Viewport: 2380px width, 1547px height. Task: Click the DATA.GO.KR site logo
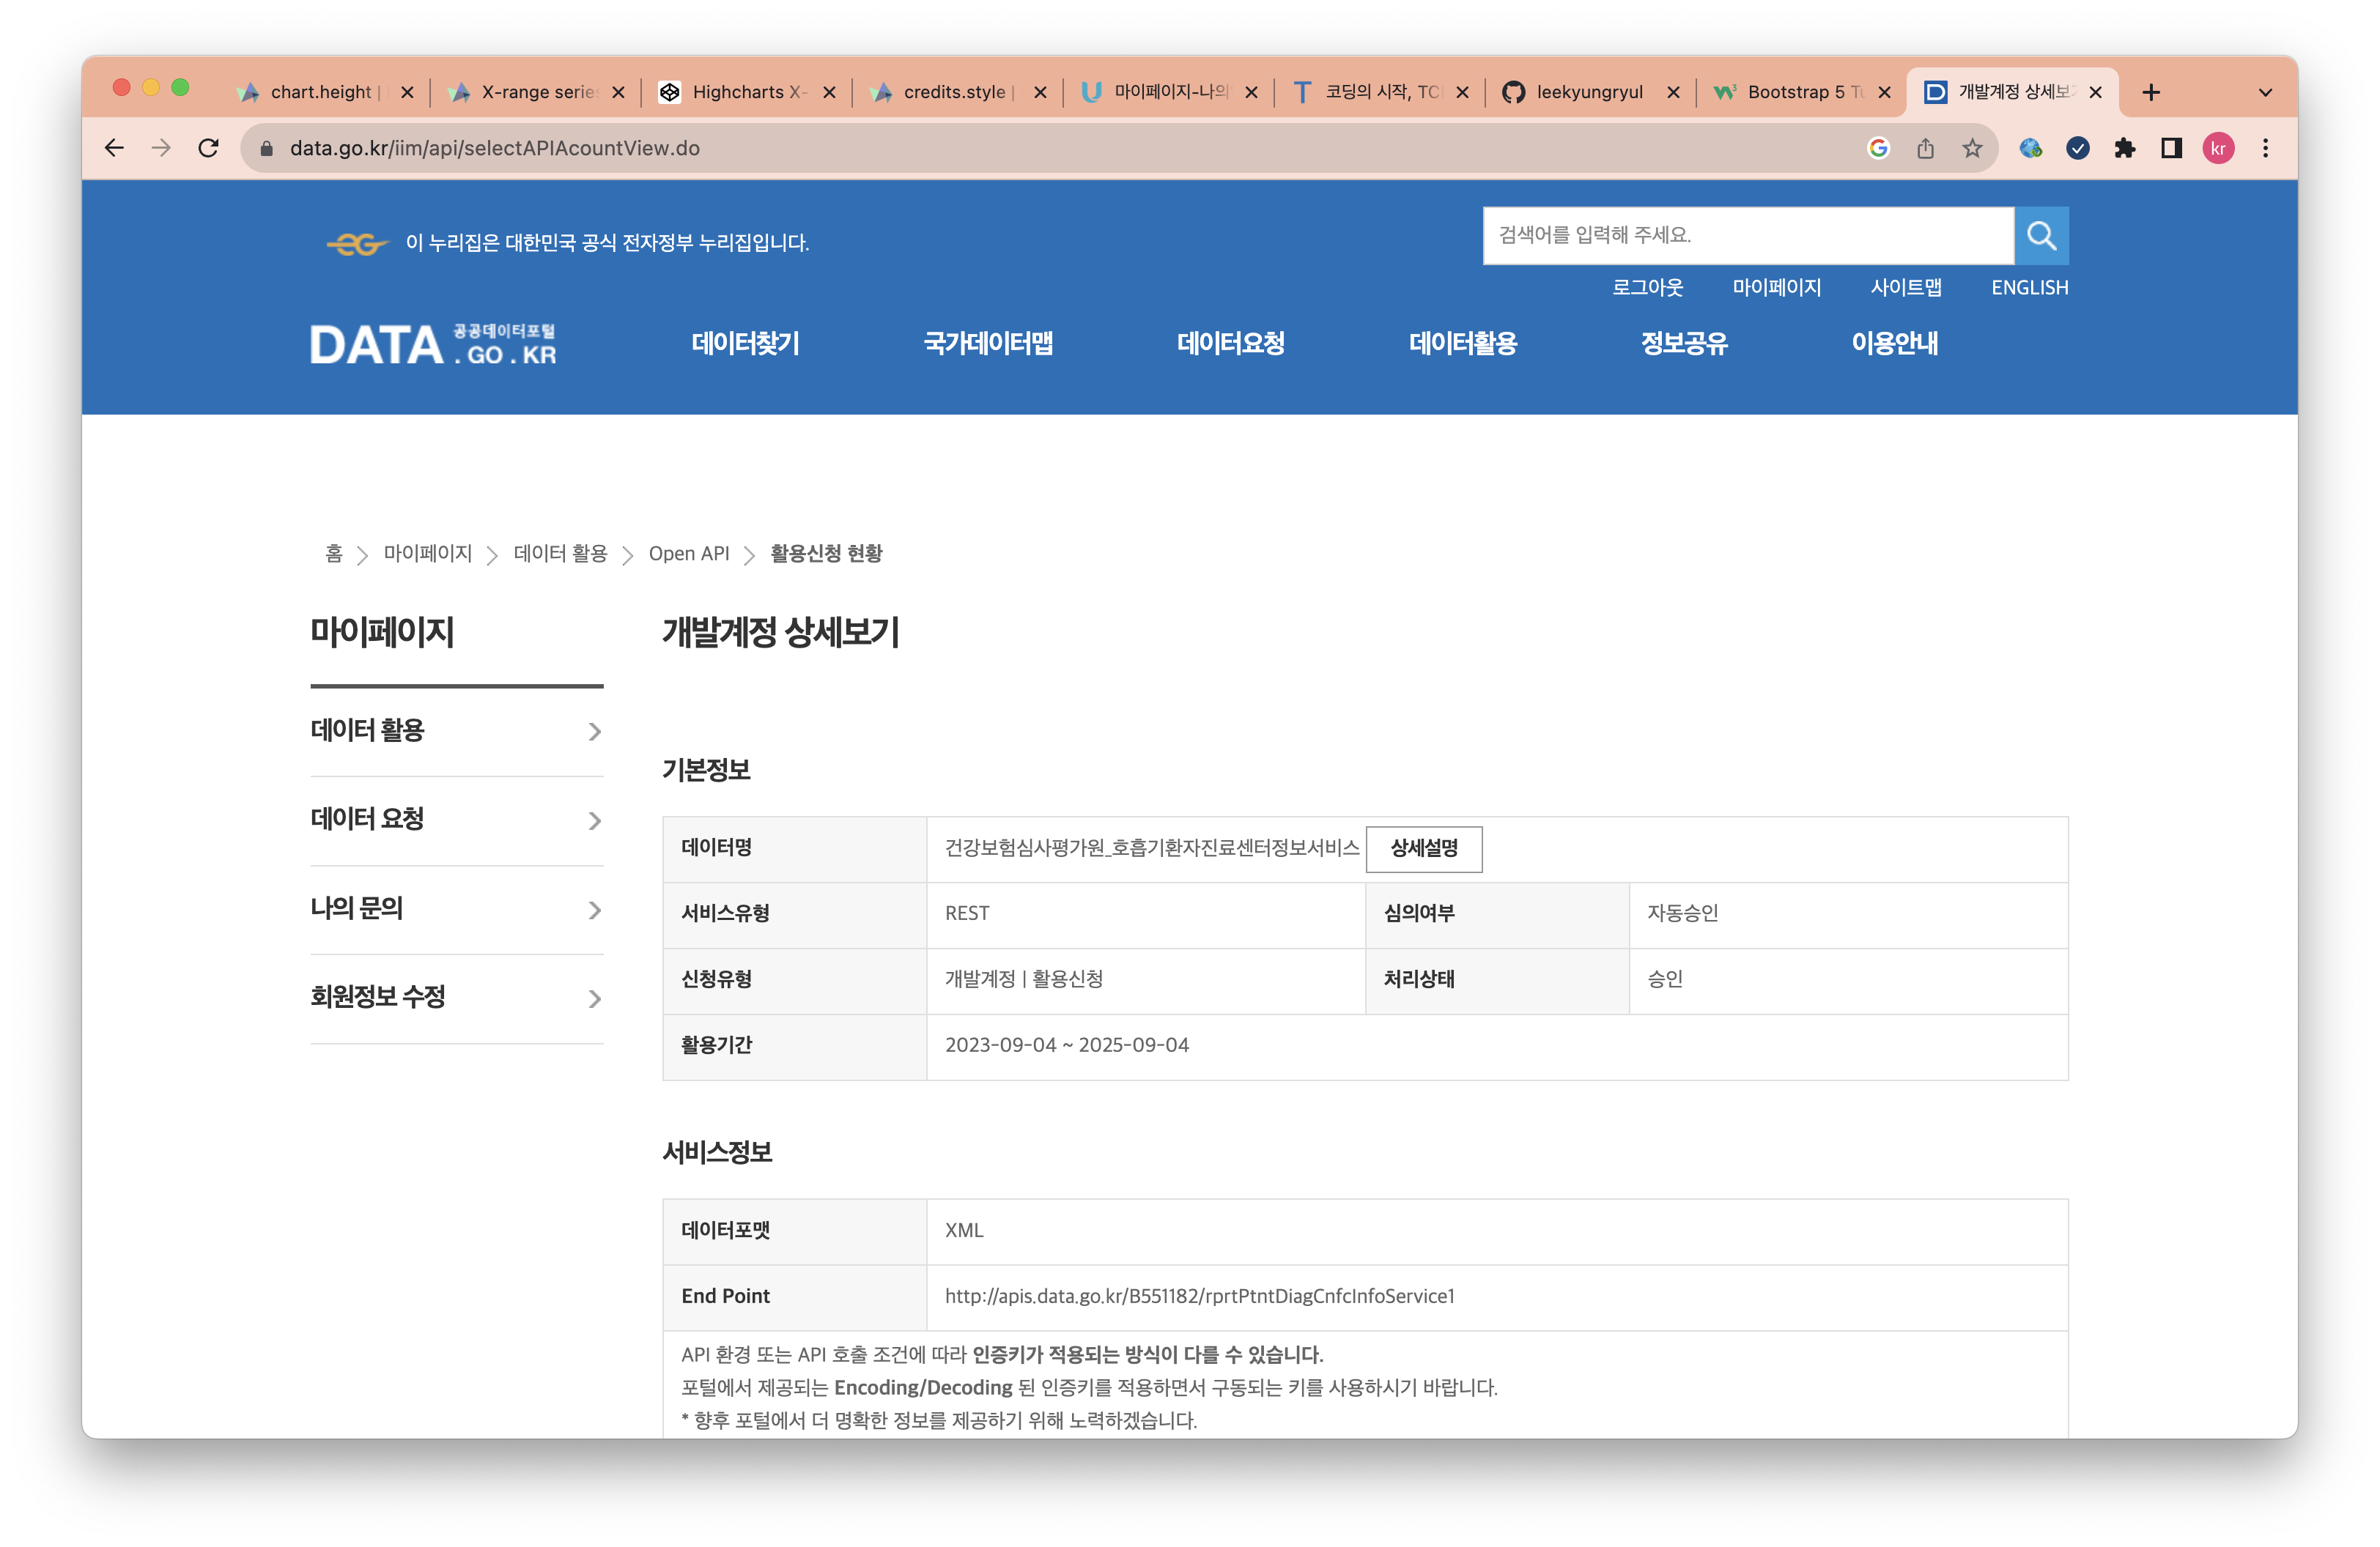coord(433,345)
